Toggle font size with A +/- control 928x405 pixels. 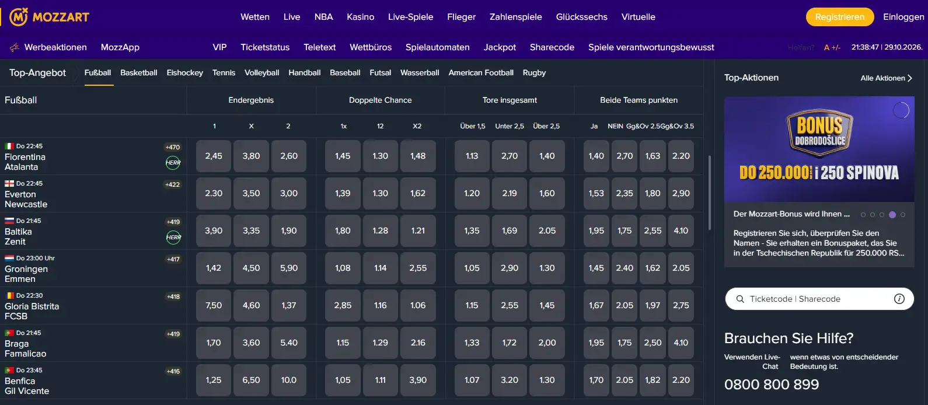(832, 47)
